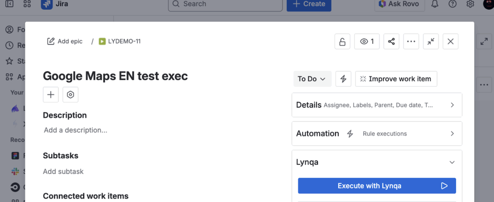Collapse the work item view icon
The height and width of the screenshot is (202, 494).
[x=431, y=41]
